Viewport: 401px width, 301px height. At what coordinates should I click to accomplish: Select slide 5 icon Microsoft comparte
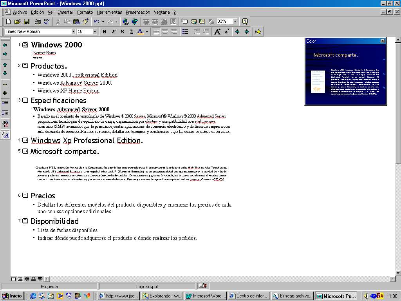25,151
